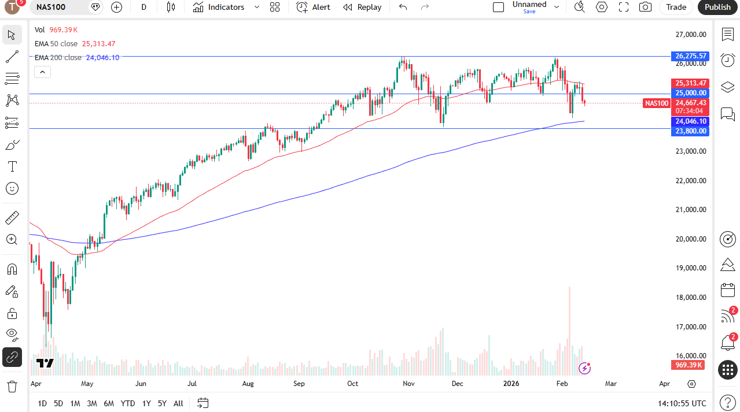740x412 pixels.
Task: Open the candlestick chart style menu
Action: (x=170, y=7)
